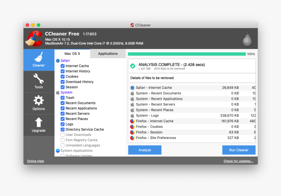Screen dimensions: 281x196
Task: Click the CCleaner logo in header
Action: (34, 38)
